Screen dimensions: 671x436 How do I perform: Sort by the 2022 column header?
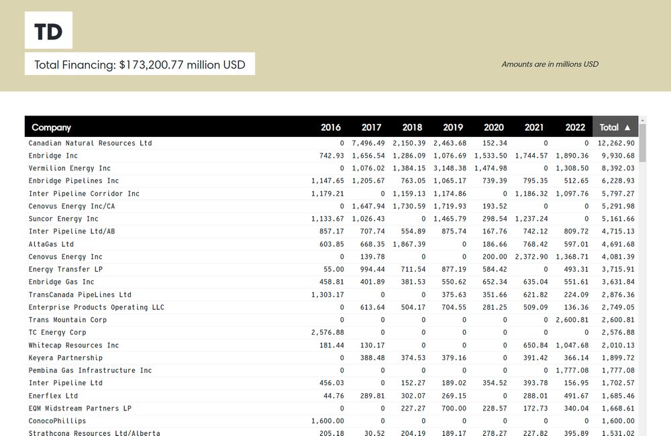[575, 127]
